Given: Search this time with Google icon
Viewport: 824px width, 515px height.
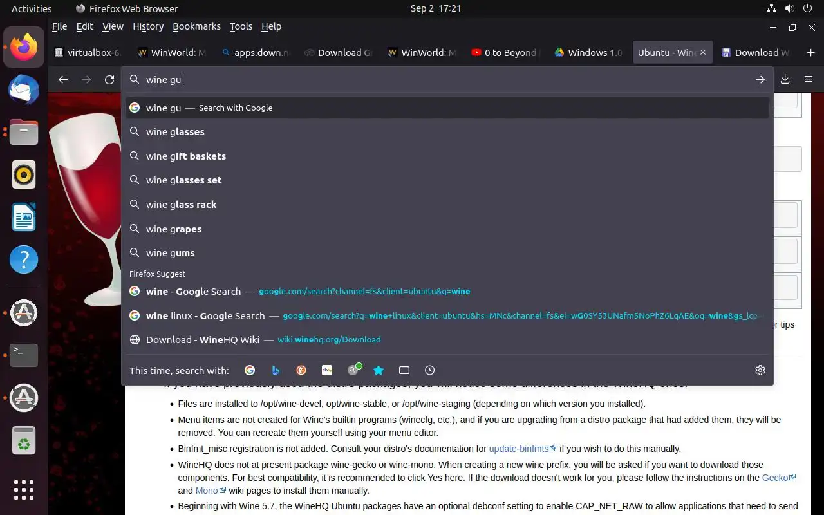Looking at the screenshot, I should click(250, 370).
